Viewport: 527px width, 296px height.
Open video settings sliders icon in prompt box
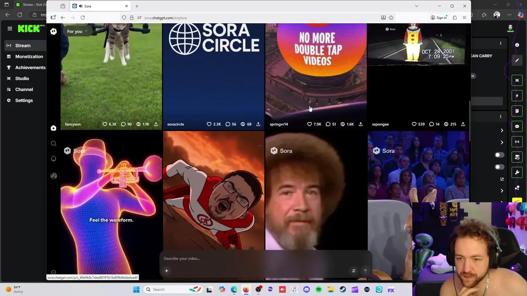tap(354, 271)
